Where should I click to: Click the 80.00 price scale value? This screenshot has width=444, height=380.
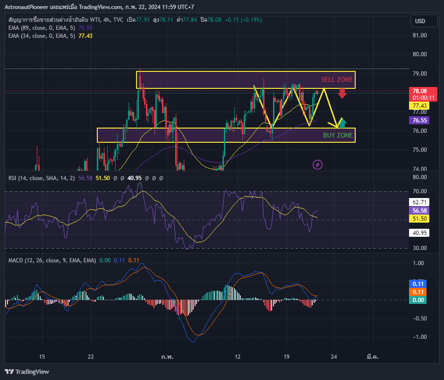coord(419,54)
